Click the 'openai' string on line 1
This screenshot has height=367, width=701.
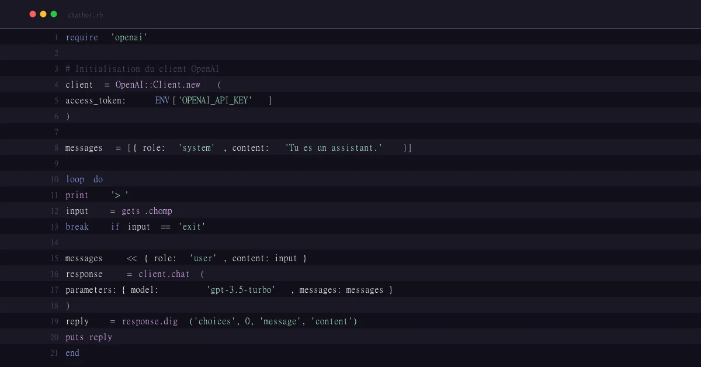[x=129, y=37]
